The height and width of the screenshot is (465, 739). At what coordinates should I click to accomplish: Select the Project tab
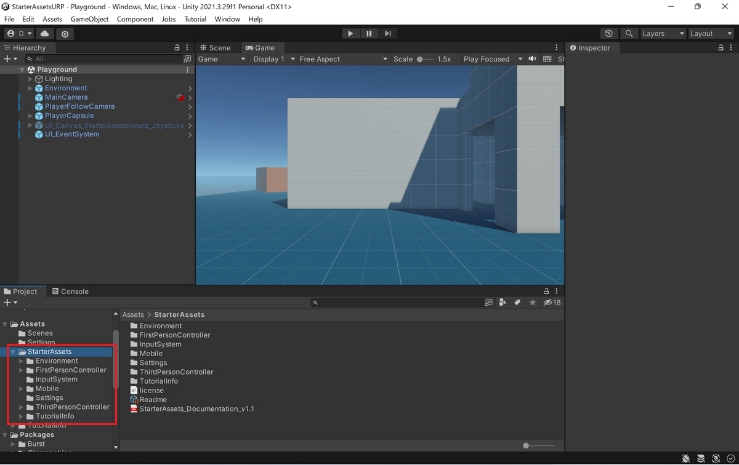pyautogui.click(x=20, y=292)
